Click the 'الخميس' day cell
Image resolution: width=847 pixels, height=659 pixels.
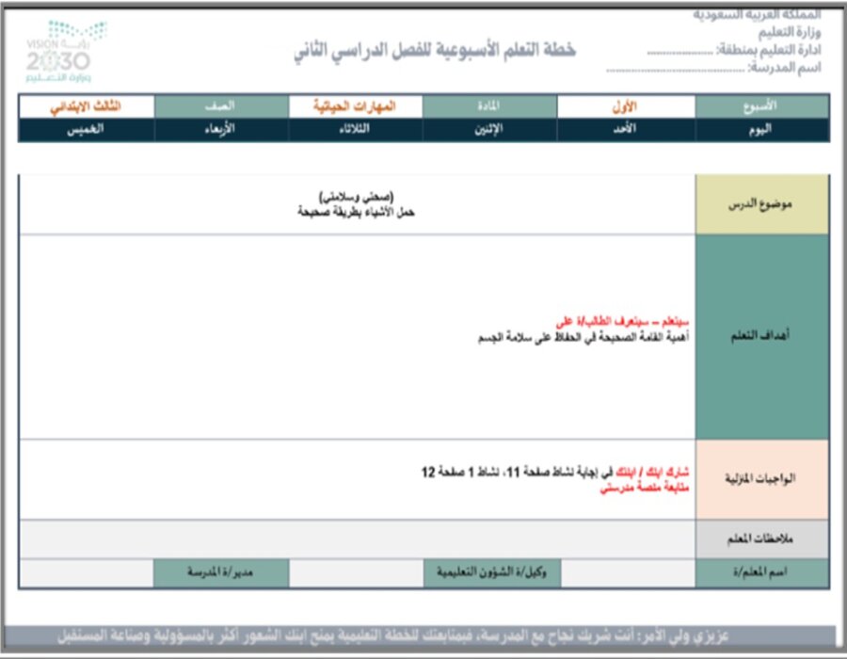pyautogui.click(x=87, y=130)
